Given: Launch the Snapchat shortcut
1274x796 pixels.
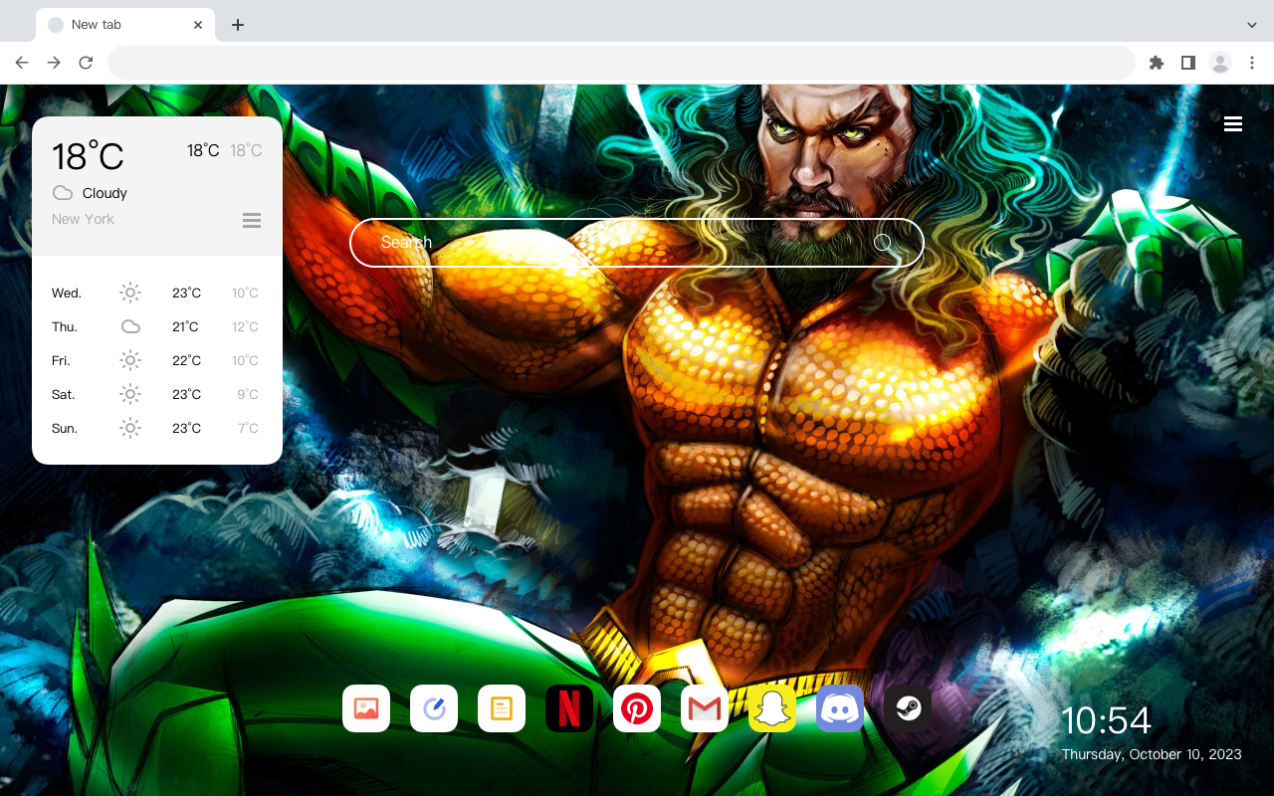Looking at the screenshot, I should 772,708.
